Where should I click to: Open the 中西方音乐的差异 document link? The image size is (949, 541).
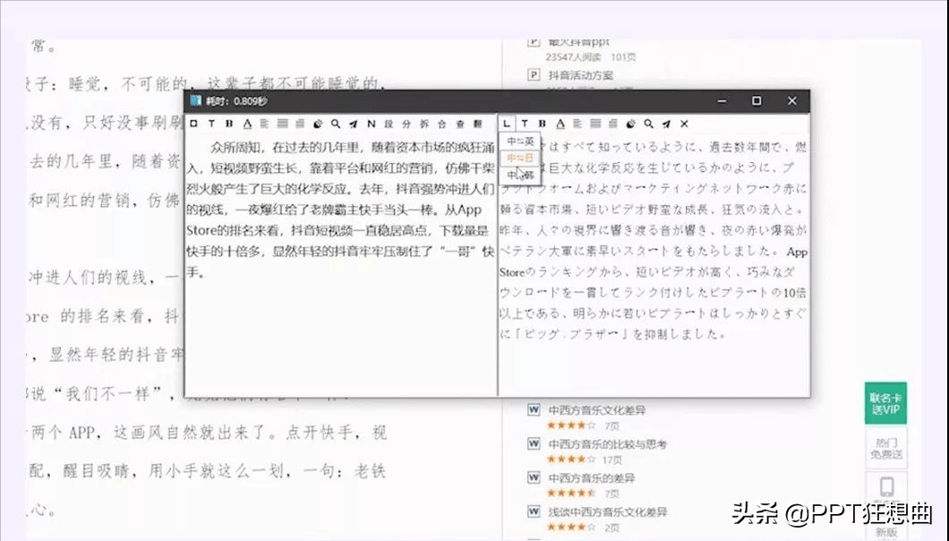click(x=591, y=478)
